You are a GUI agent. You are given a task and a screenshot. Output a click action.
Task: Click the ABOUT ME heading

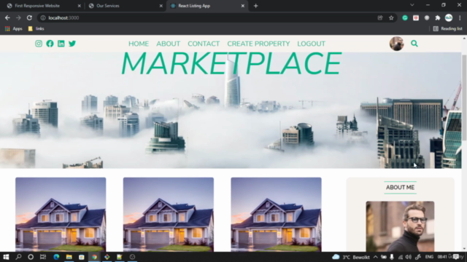pos(400,188)
